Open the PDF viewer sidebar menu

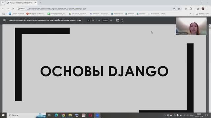(4, 20)
